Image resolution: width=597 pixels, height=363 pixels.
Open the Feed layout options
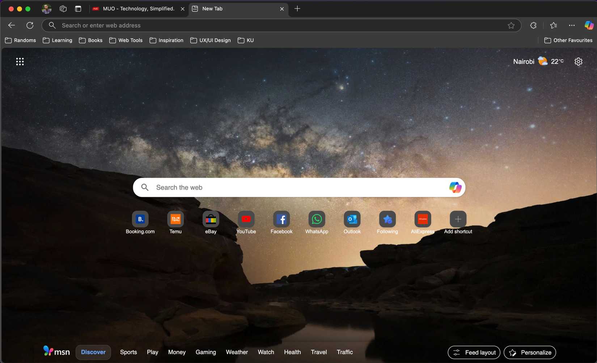click(474, 352)
